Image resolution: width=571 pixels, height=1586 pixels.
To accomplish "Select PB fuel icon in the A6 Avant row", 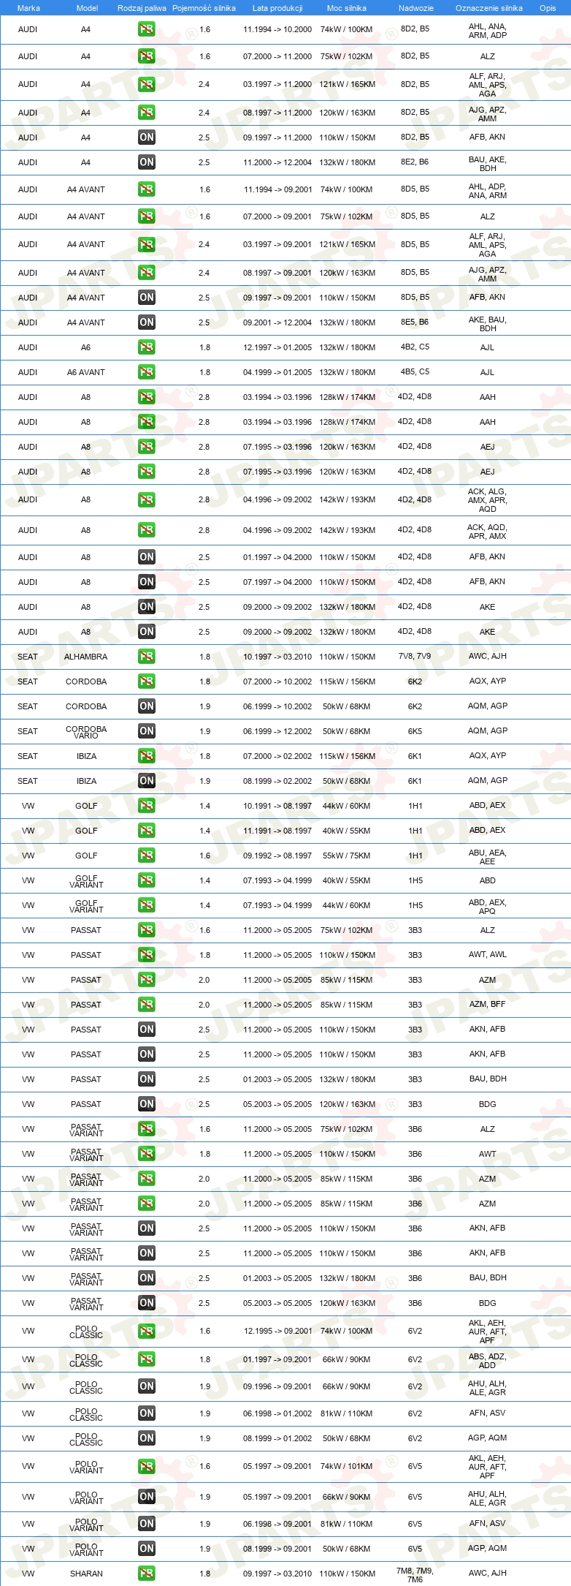I will (x=147, y=372).
